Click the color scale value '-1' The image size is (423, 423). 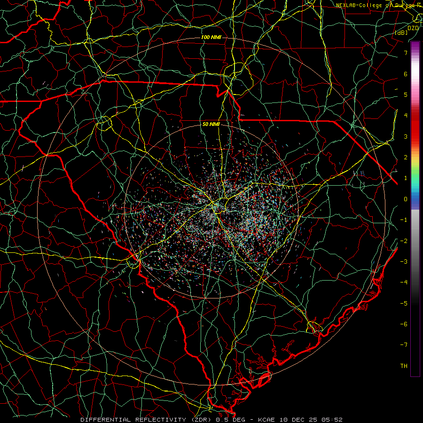coord(404,220)
